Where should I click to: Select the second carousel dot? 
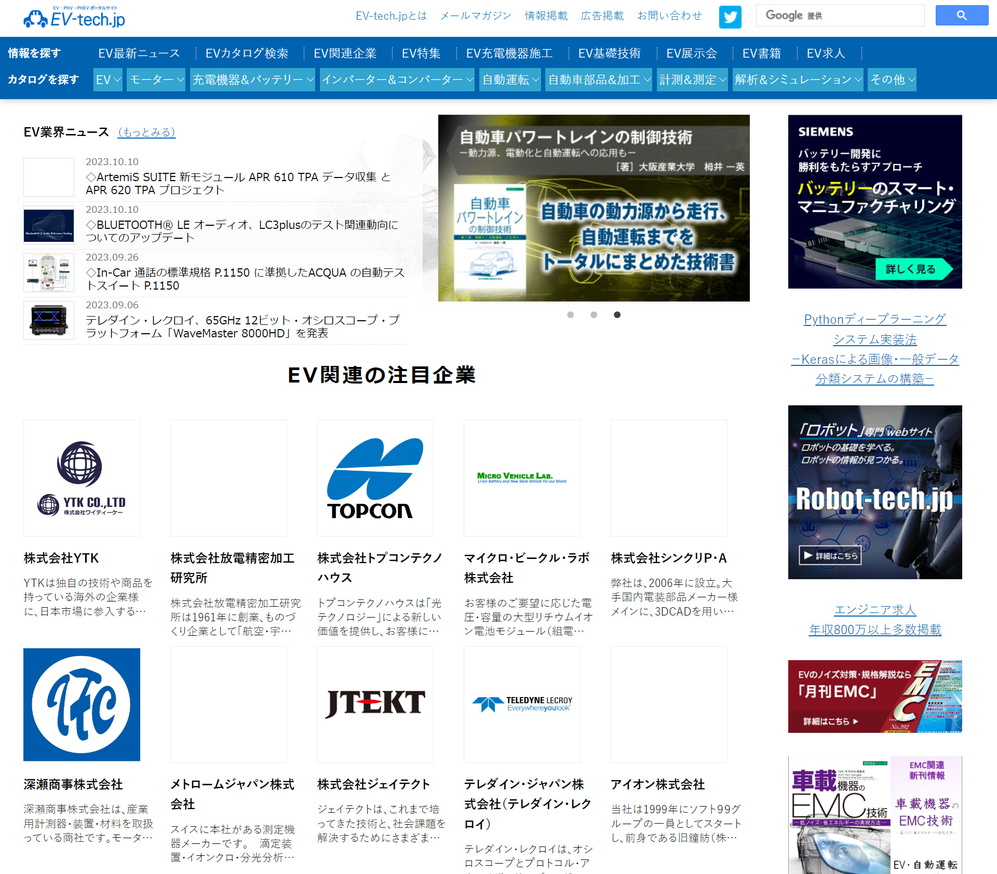[x=594, y=315]
